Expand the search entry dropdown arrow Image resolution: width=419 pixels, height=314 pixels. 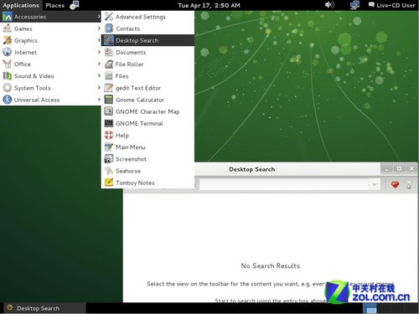[x=375, y=184]
